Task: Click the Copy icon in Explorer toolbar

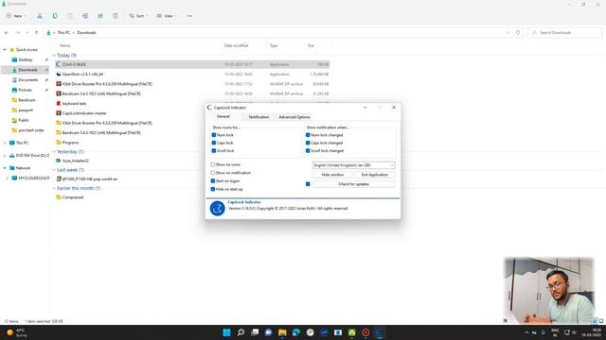Action: pos(55,16)
